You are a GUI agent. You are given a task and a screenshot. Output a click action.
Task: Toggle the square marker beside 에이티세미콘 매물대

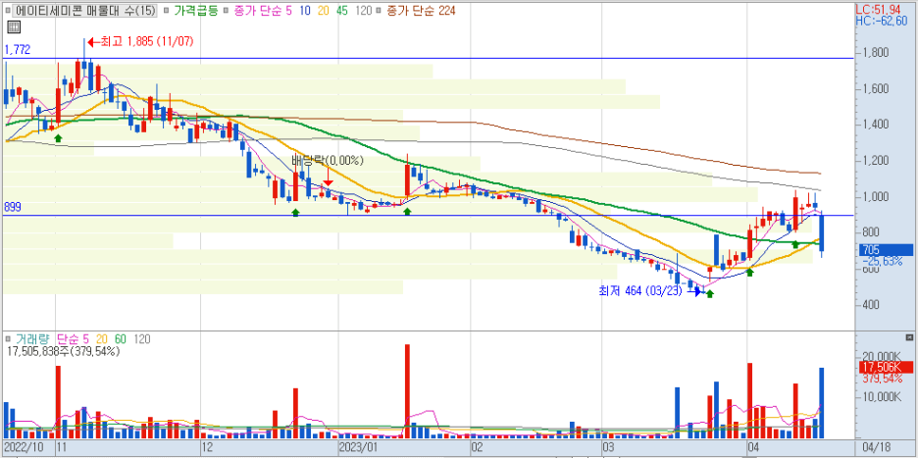pyautogui.click(x=9, y=11)
